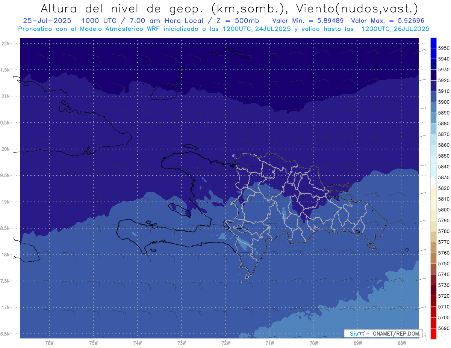Click the '69W' longitude label
Image resolution: width=451 pixels, height=348 pixels.
[x=357, y=343]
